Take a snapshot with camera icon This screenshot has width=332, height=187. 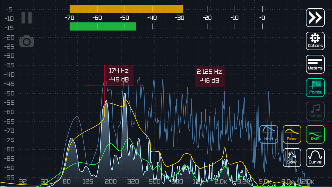[x=27, y=41]
